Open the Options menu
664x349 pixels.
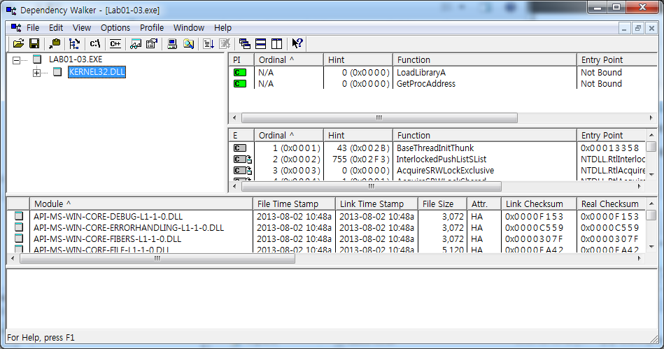pyautogui.click(x=115, y=28)
